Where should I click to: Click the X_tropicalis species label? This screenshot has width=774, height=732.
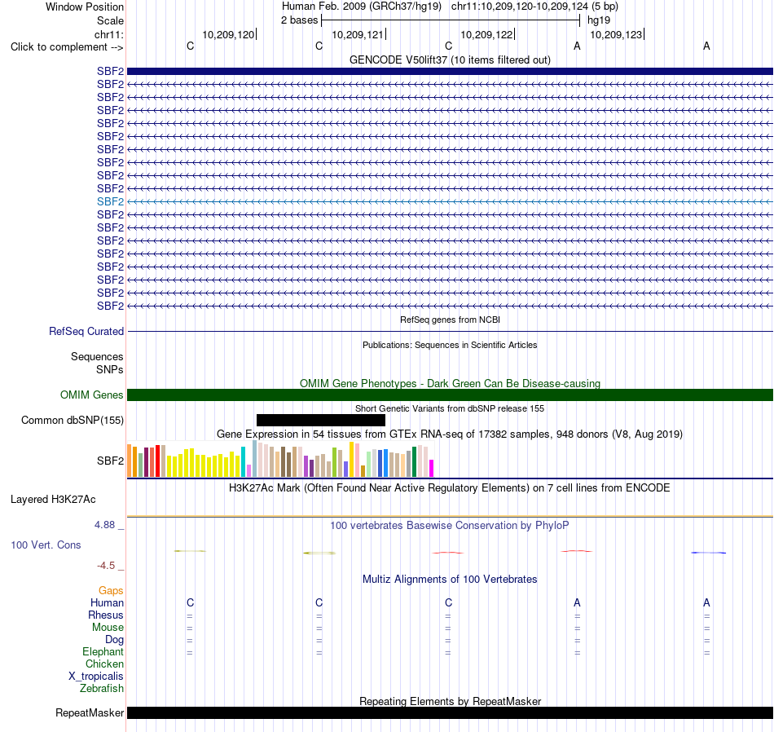(x=96, y=677)
